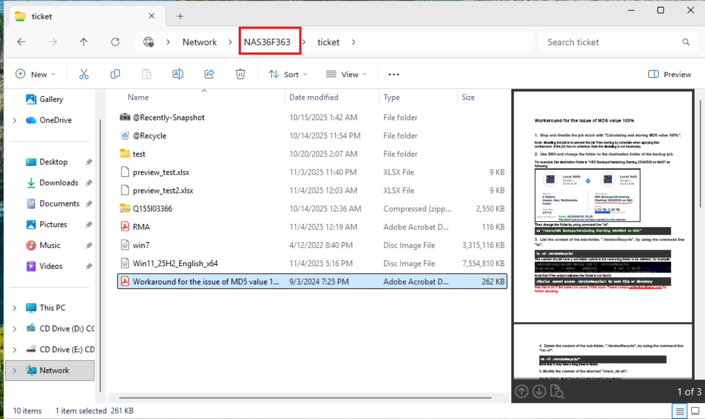Viewport: 705px width, 419px height.
Task: Click the Rename icon in toolbar
Action: tap(178, 74)
